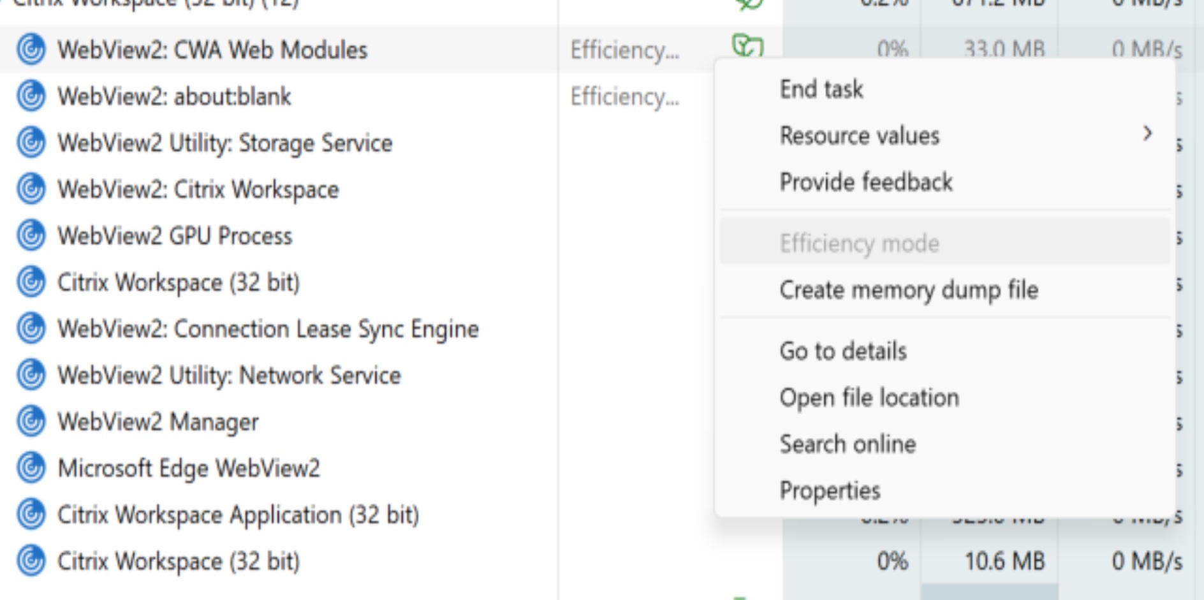Image resolution: width=1204 pixels, height=600 pixels.
Task: Choose Search online menu item
Action: coord(848,444)
